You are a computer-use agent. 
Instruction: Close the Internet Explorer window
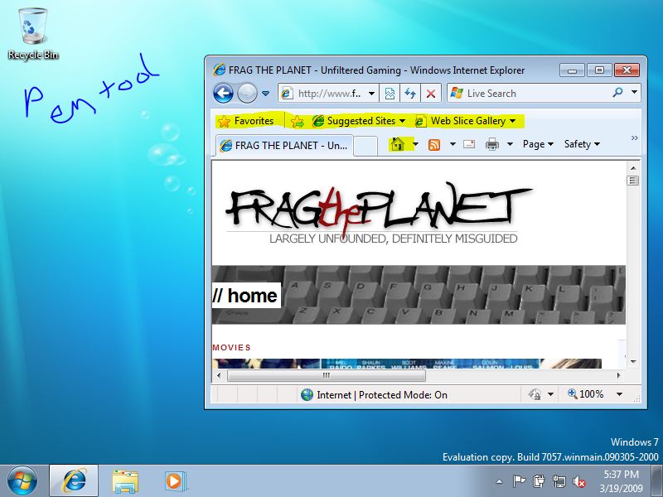pyautogui.click(x=627, y=70)
